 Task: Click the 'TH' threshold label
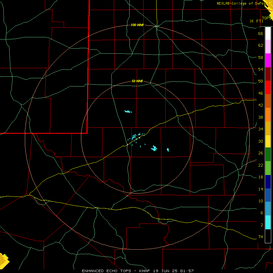coord(261,237)
